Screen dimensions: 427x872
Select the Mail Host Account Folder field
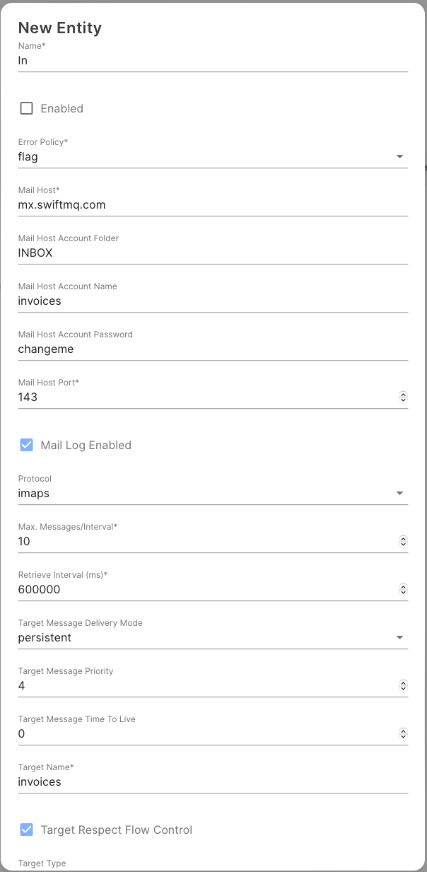212,253
